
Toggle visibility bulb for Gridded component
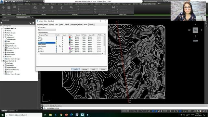pyautogui.click(x=57, y=48)
